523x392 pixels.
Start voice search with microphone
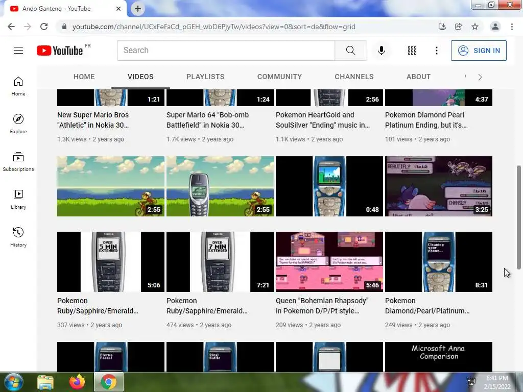point(381,51)
